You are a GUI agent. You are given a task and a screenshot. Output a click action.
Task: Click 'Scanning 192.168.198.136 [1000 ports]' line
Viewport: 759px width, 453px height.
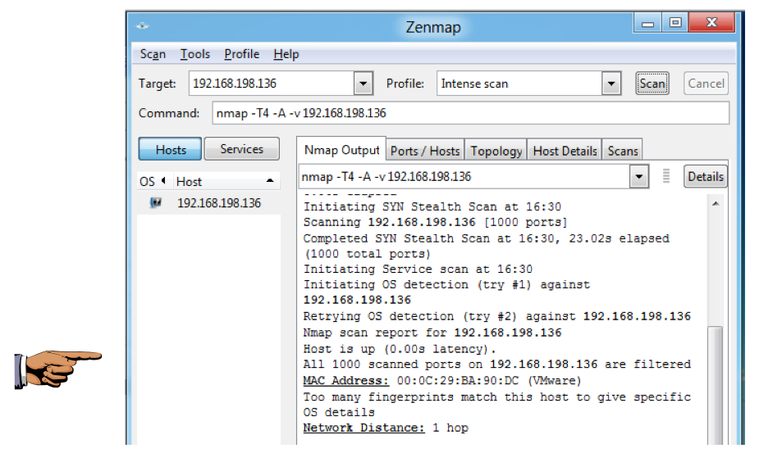click(435, 222)
